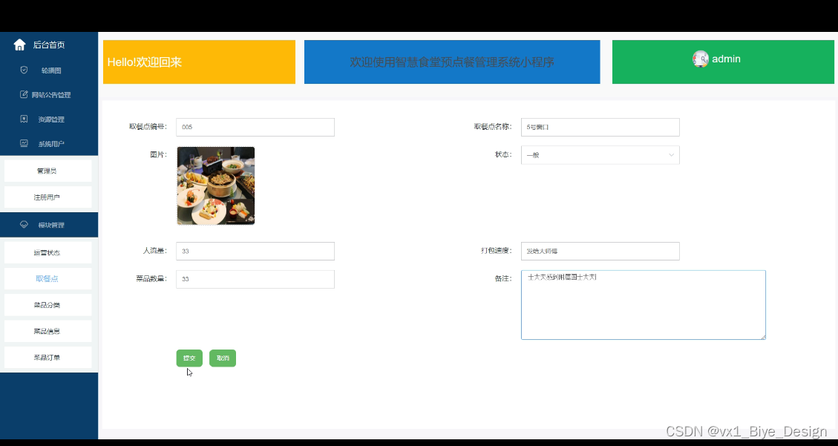This screenshot has width=838, height=446.
Task: Click the shield icon next to 轮播图
Action: click(x=24, y=70)
